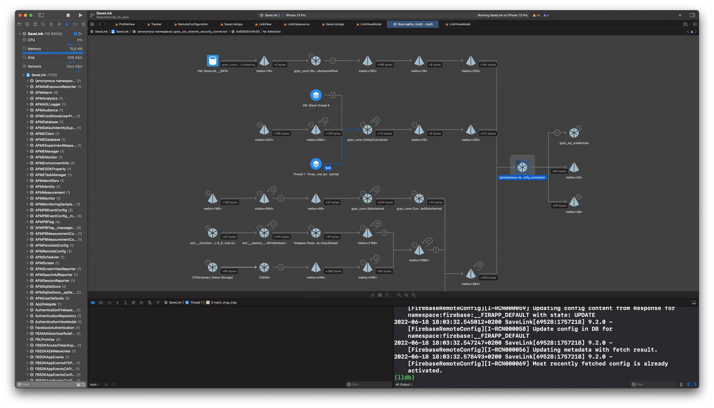Open the Source Control navigator
Screen dimensions: 714x408
click(27, 24)
